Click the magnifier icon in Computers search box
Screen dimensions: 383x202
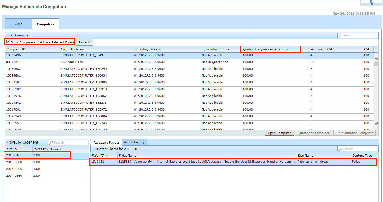[x=340, y=35]
